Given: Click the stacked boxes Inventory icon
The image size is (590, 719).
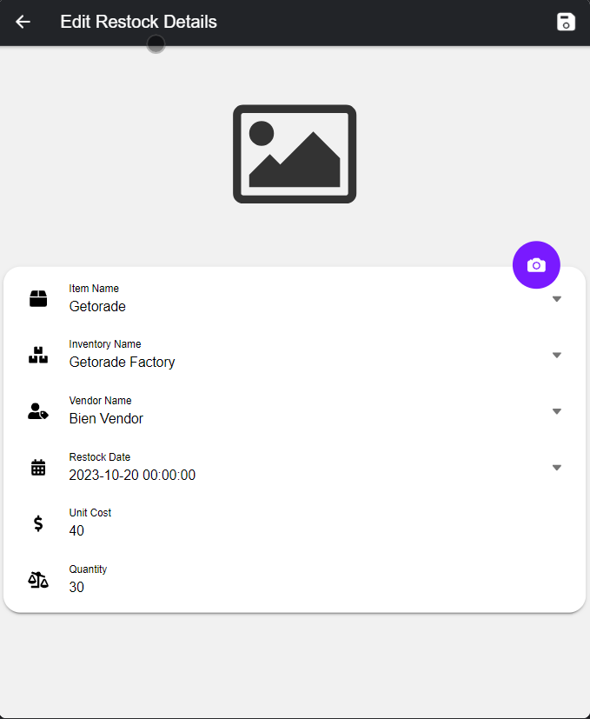Looking at the screenshot, I should point(38,355).
